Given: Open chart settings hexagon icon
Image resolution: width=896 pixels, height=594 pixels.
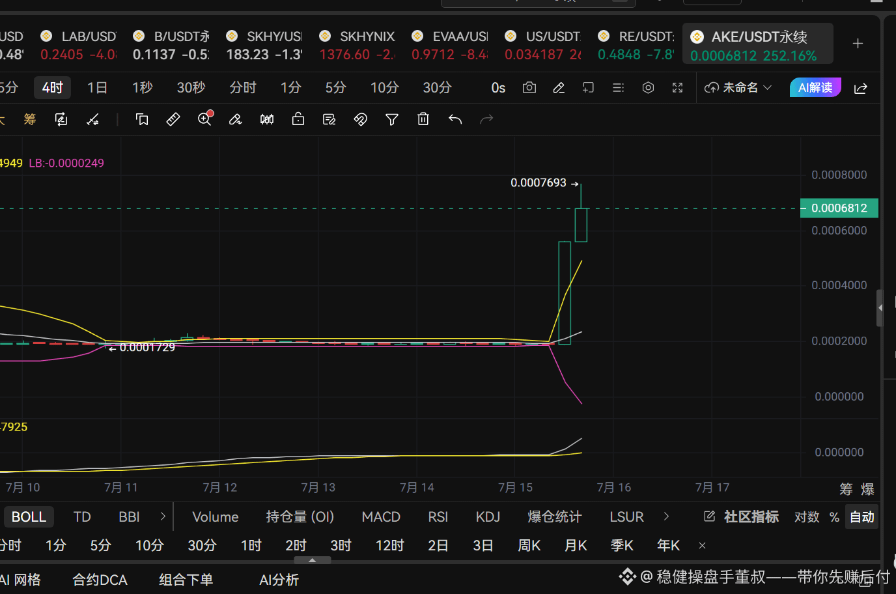Looking at the screenshot, I should tap(648, 87).
